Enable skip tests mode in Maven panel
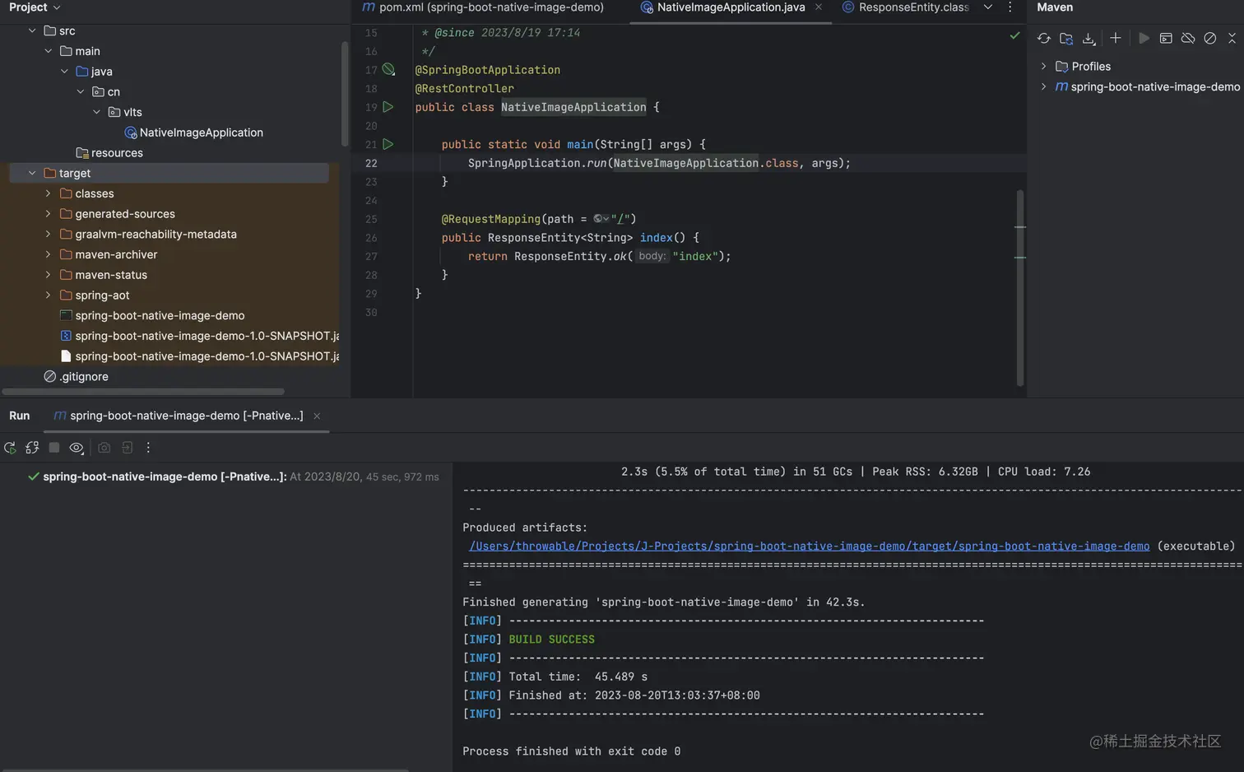 click(1209, 38)
